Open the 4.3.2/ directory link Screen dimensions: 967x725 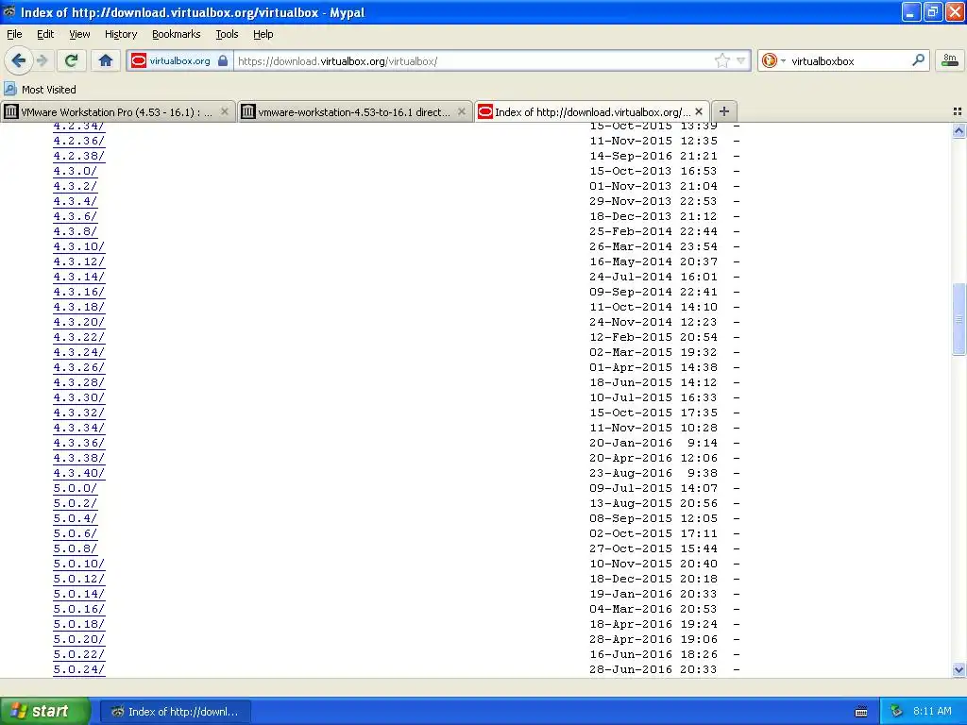76,186
